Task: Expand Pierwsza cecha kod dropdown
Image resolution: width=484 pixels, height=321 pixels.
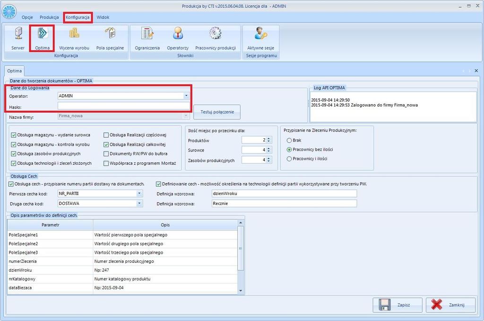Action: click(139, 194)
